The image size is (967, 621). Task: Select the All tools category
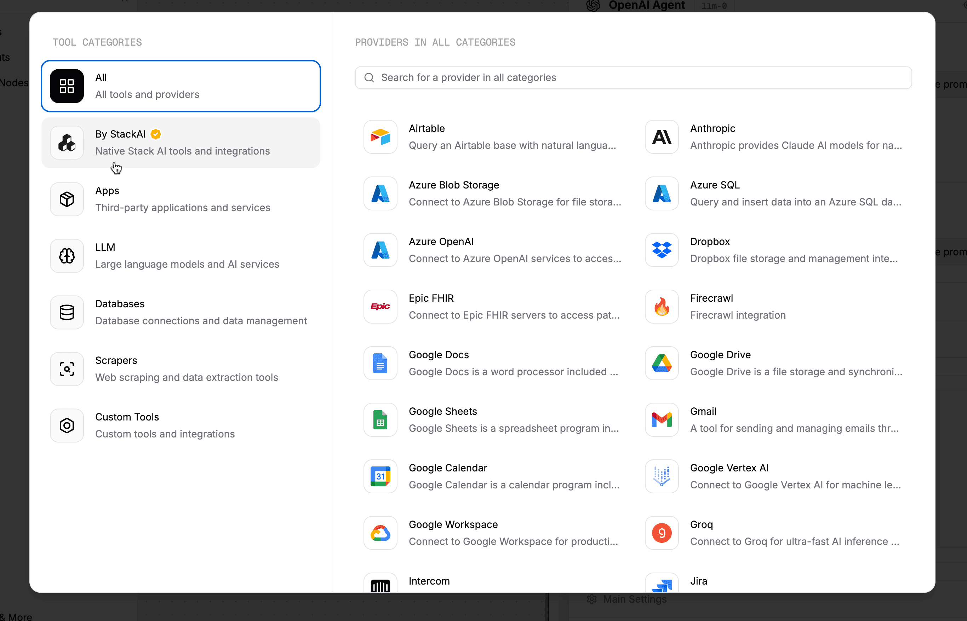181,86
